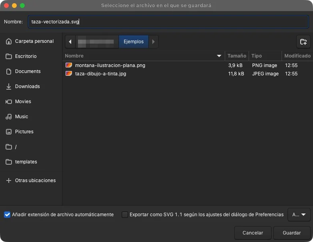Go back with the left path arrow
The height and width of the screenshot is (242, 313).
70,42
